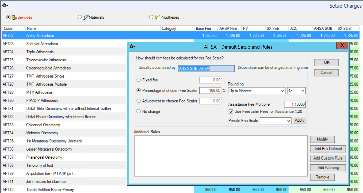Select the Prostheses radio button

(151, 17)
